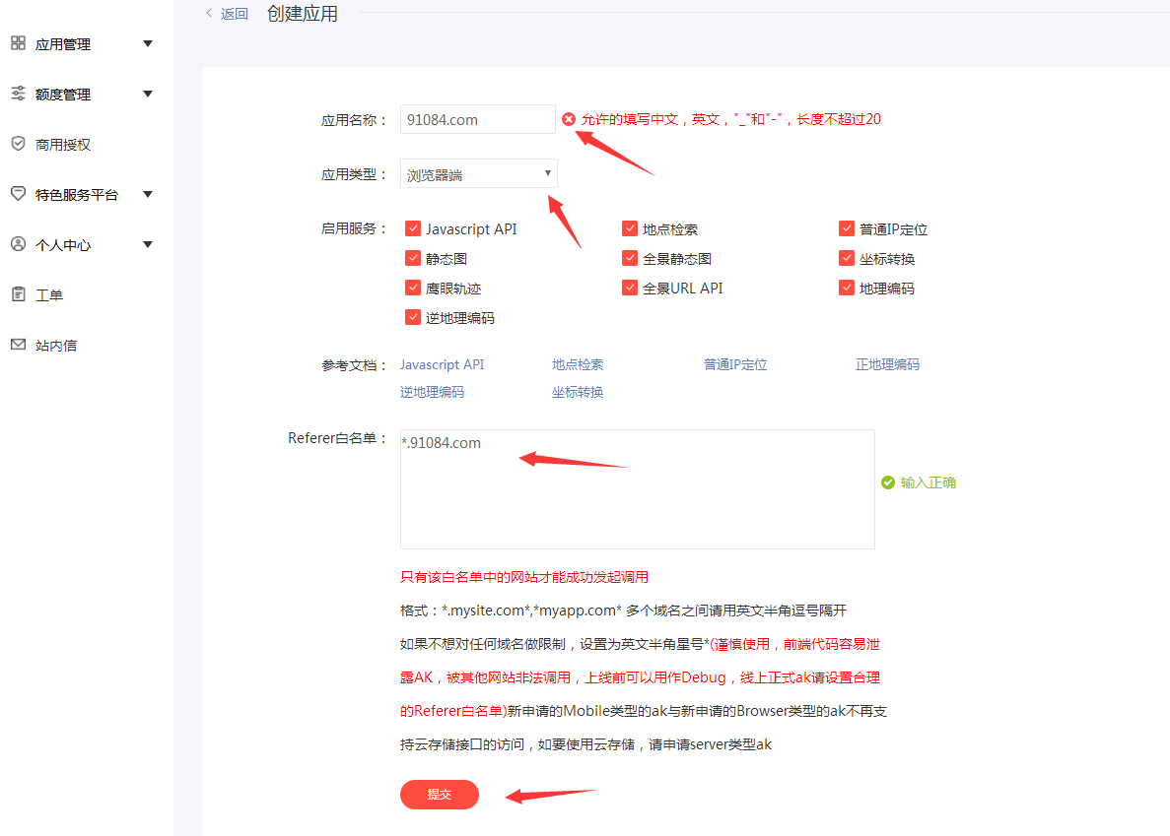Disable the 普通IP定位 checkbox
1170x836 pixels.
pyautogui.click(x=847, y=228)
